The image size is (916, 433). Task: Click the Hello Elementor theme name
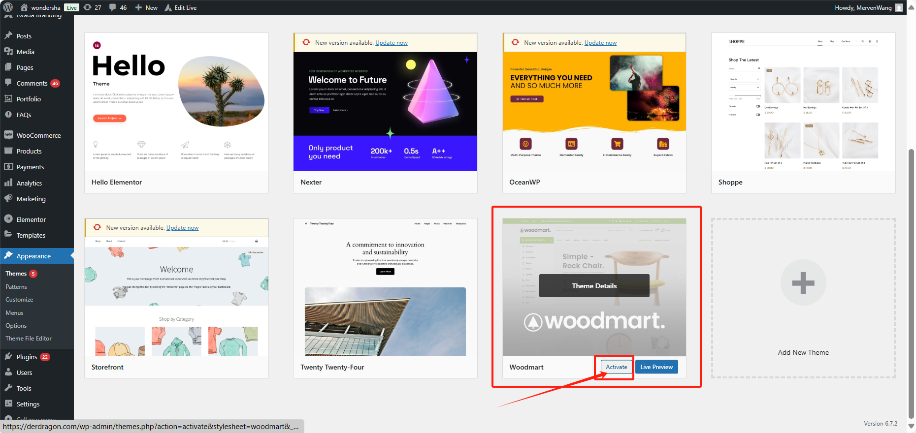click(117, 182)
